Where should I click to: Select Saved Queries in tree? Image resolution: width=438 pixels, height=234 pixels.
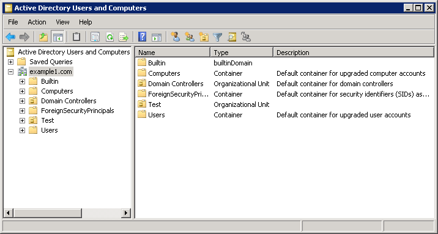click(51, 62)
